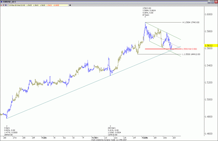Click the '13t' date axis label
The height and width of the screenshot is (141, 218).
(x=125, y=138)
